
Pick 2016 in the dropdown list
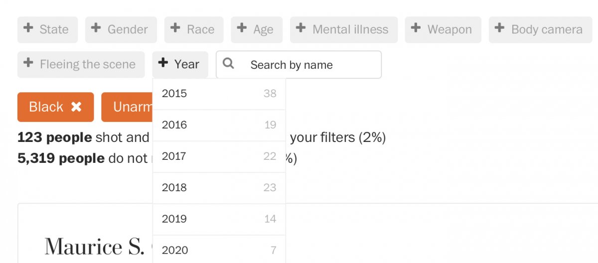point(219,125)
